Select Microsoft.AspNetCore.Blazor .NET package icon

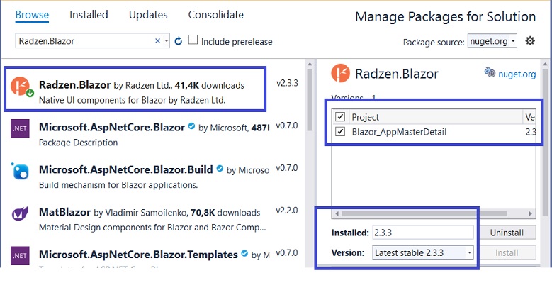tap(20, 128)
